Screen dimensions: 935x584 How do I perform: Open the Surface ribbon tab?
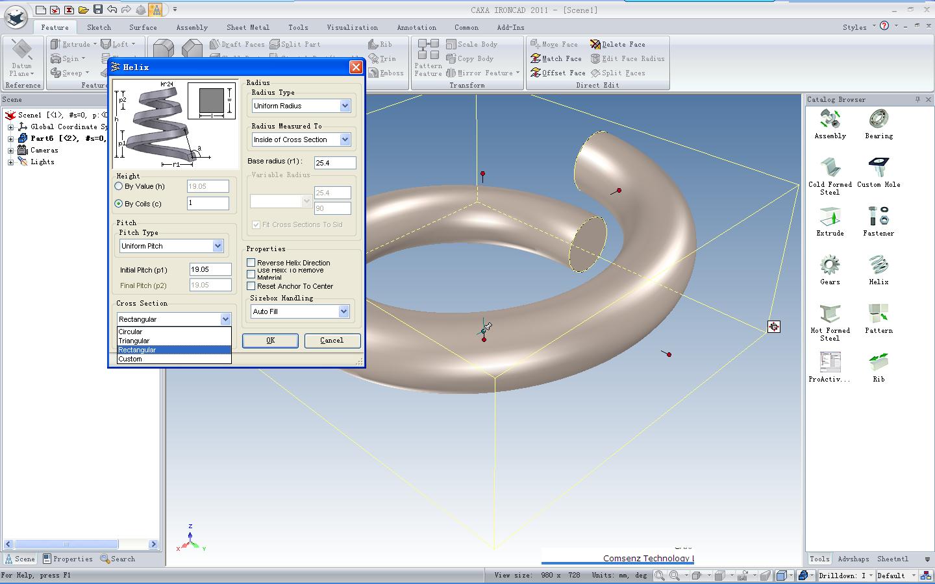pyautogui.click(x=143, y=27)
